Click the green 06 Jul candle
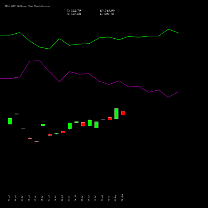 tap(10, 121)
